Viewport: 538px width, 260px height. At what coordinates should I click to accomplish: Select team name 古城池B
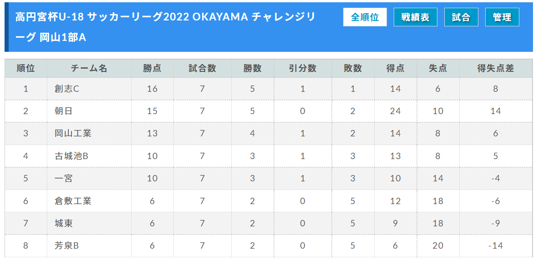72,156
